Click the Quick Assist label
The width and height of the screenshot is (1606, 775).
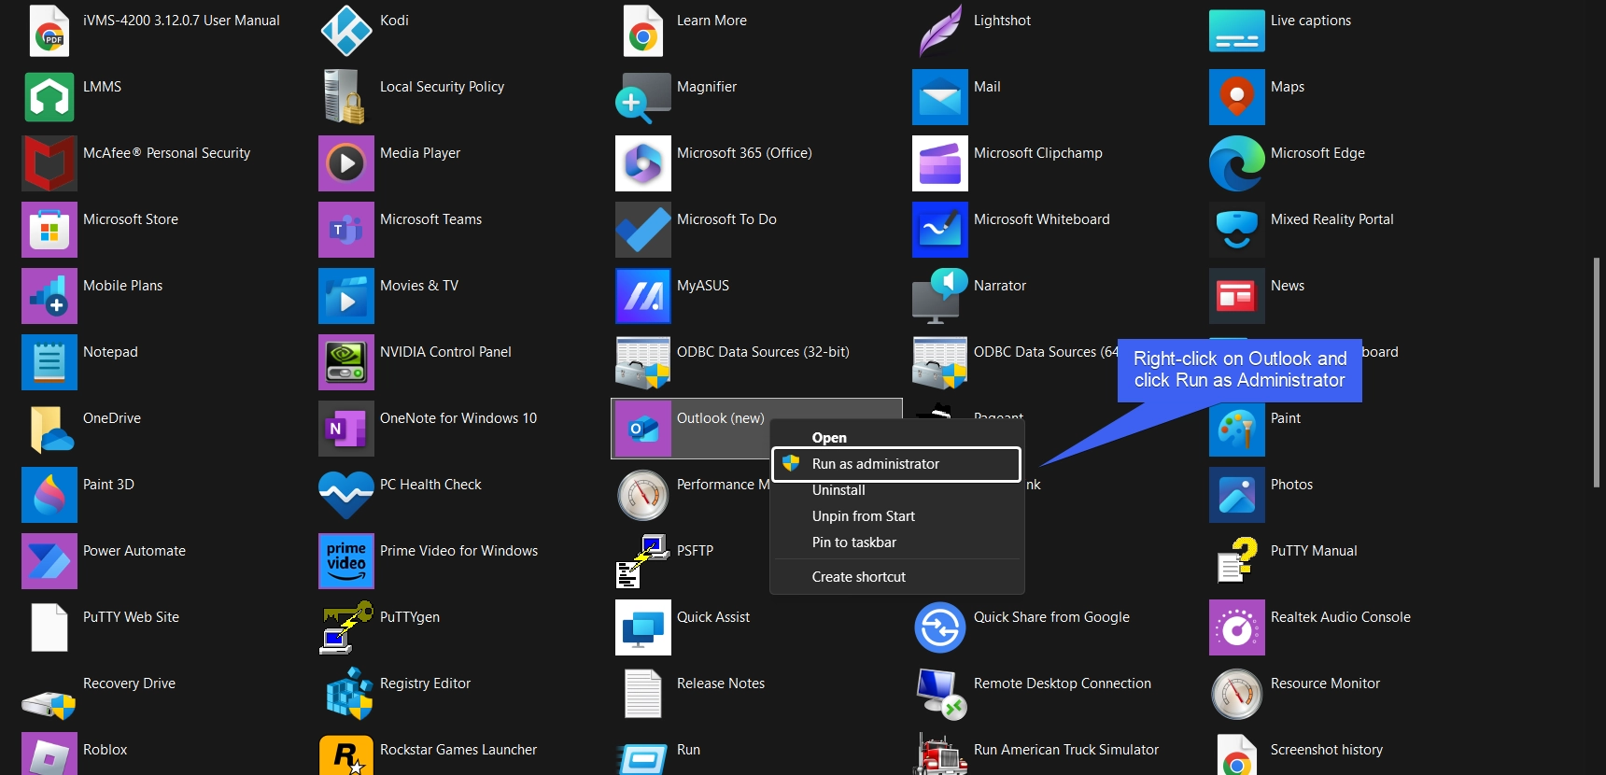coord(713,617)
